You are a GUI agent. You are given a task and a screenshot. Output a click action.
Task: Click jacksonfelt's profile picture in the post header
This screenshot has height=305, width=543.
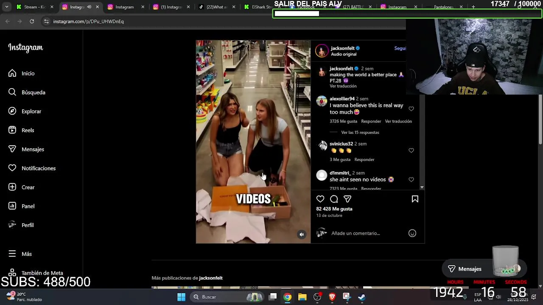(x=322, y=51)
